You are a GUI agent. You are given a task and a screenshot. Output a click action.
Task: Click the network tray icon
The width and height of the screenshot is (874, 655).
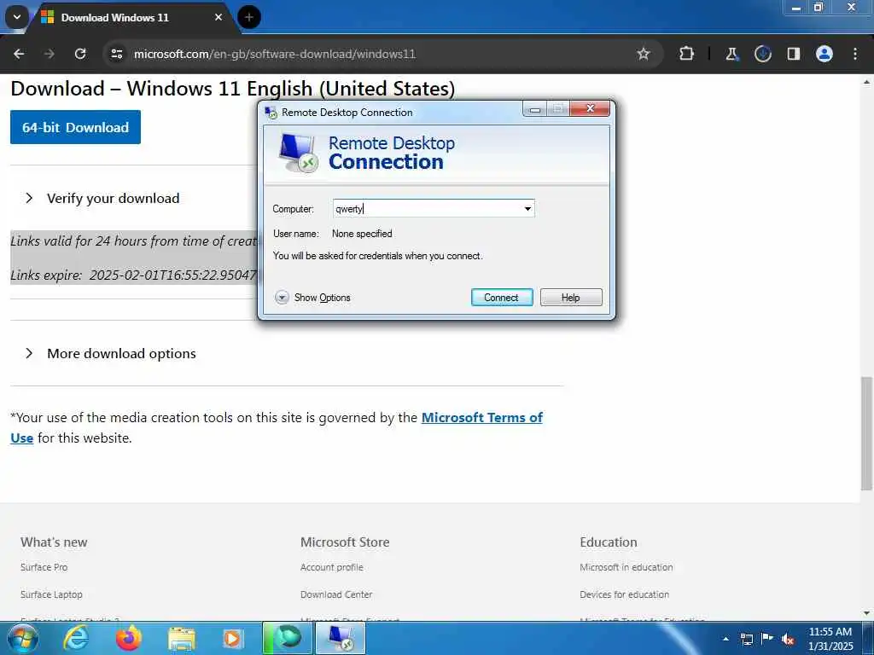(x=746, y=639)
